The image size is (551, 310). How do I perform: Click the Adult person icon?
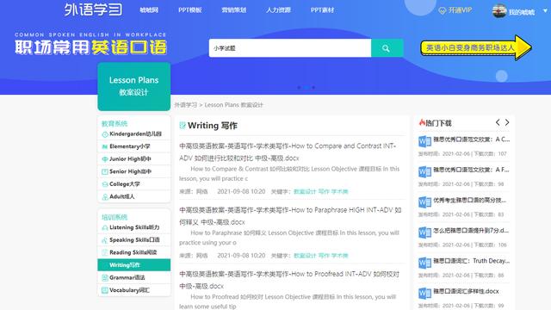105,197
